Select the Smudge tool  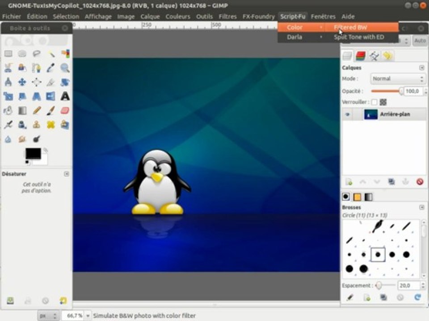[x=22, y=139]
